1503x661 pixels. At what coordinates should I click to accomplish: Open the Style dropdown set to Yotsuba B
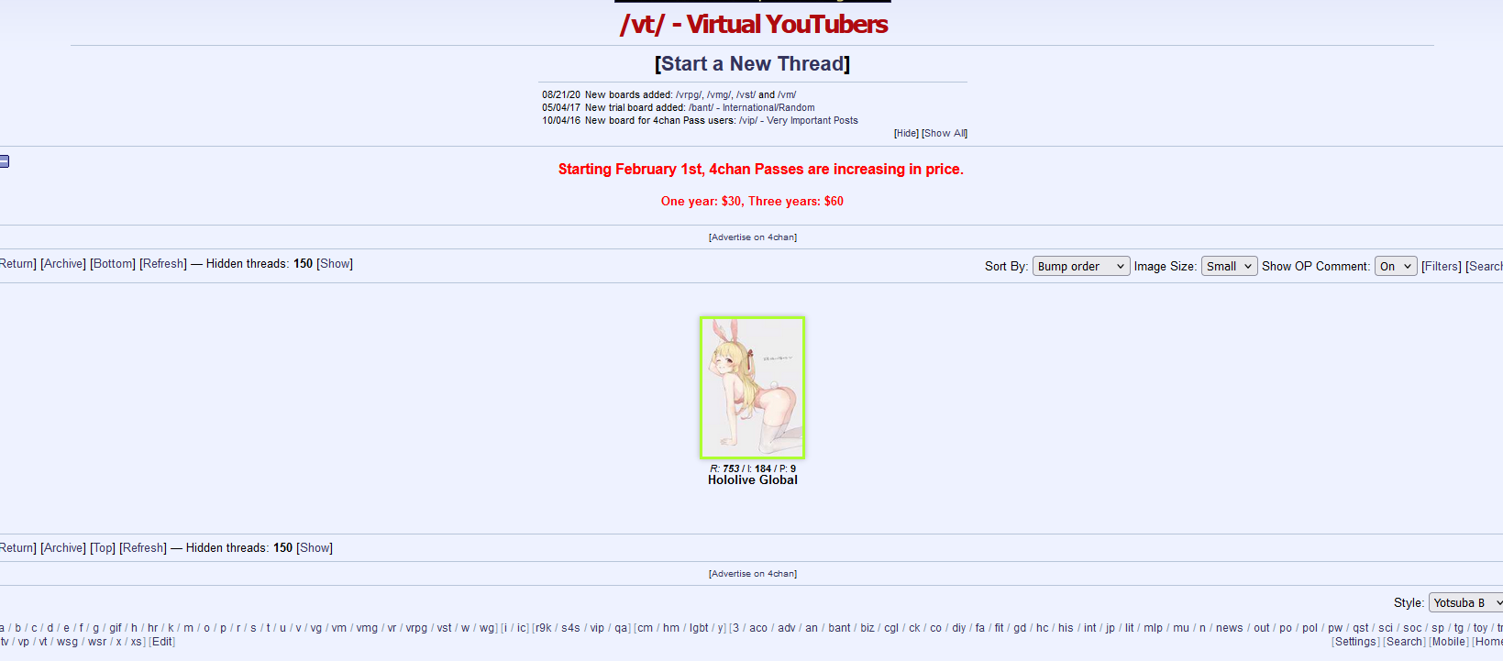[x=1467, y=602]
